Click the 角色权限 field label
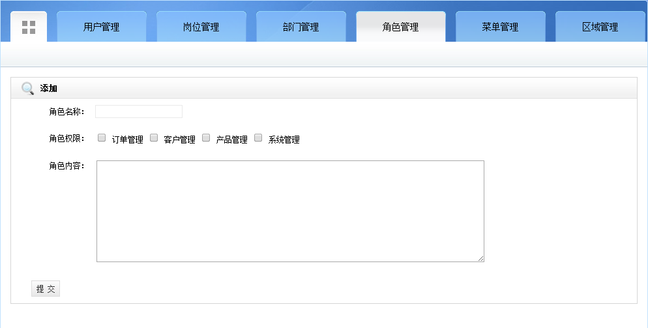The image size is (648, 328). pos(66,139)
